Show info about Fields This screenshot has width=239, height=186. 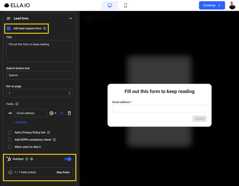[x=17, y=104]
